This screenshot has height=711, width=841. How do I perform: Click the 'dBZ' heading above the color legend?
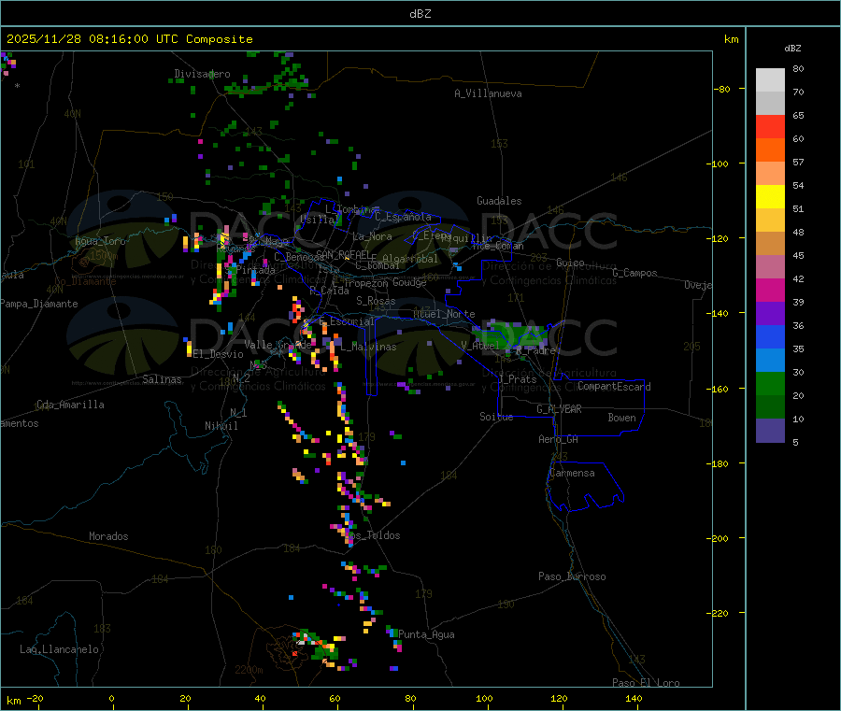(792, 49)
